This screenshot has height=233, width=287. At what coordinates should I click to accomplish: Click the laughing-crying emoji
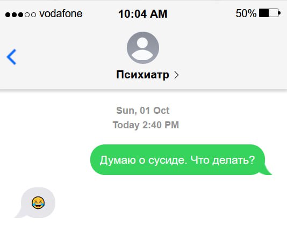[38, 202]
